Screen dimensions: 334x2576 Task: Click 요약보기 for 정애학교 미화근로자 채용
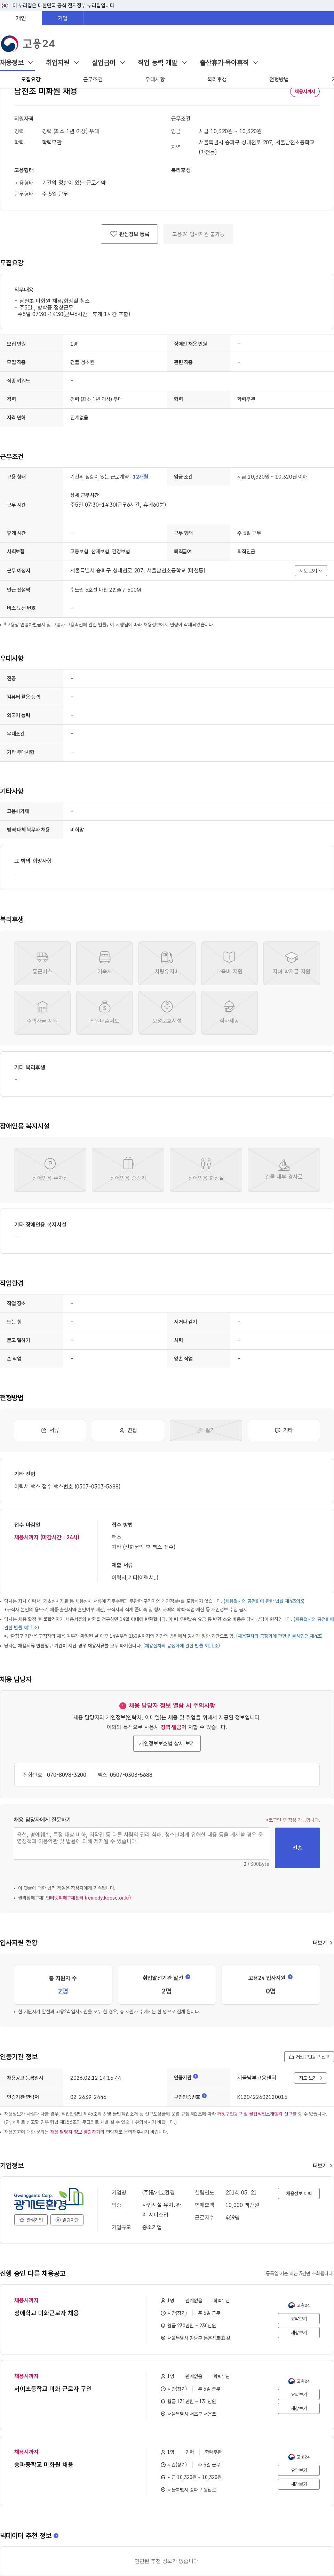point(299,2318)
